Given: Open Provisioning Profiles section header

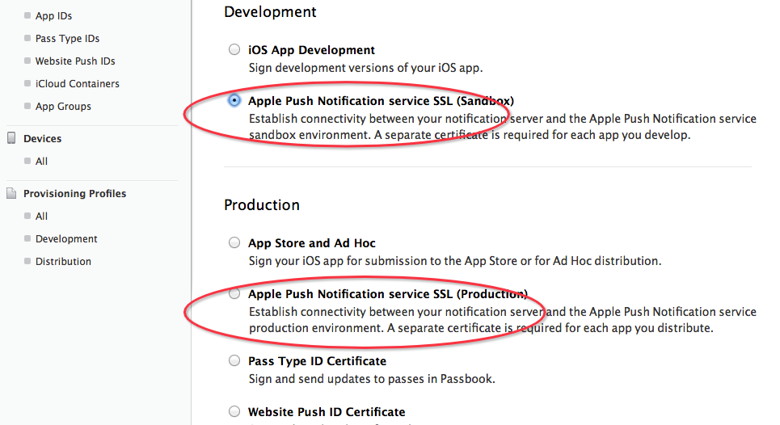Looking at the screenshot, I should [74, 193].
